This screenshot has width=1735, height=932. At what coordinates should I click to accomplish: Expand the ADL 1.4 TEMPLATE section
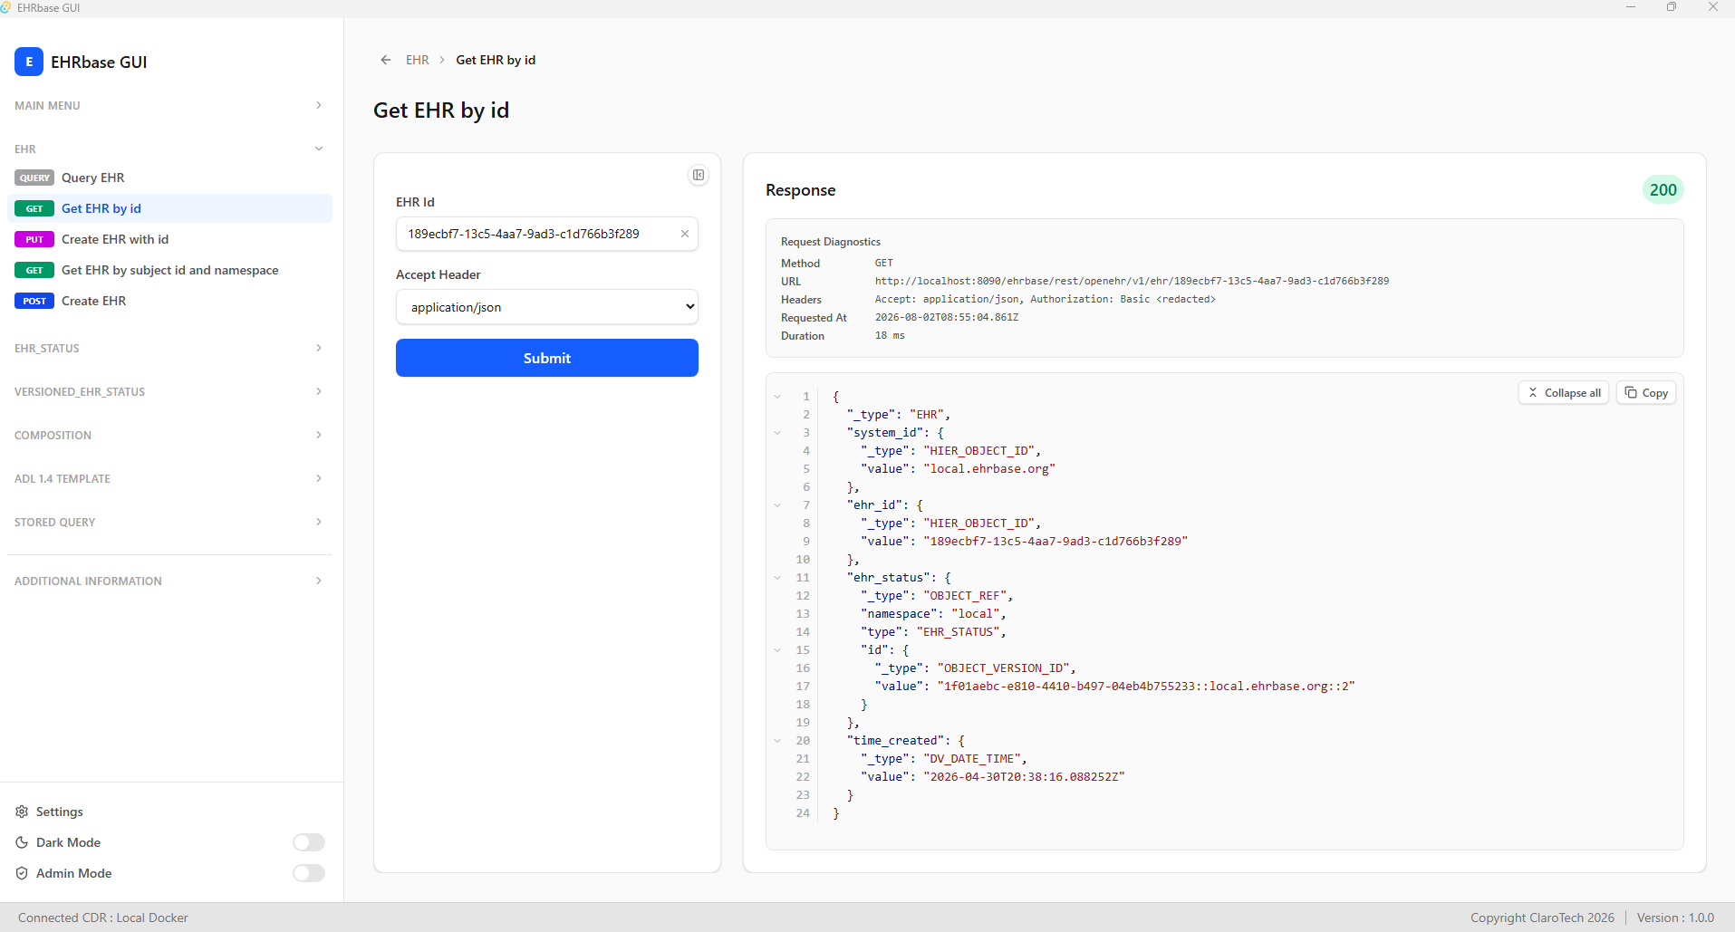click(x=169, y=478)
